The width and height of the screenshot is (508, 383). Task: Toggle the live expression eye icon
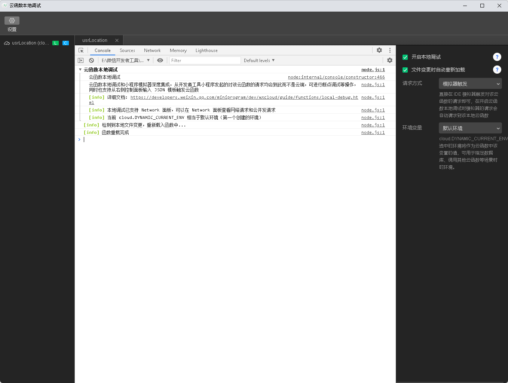(x=160, y=60)
